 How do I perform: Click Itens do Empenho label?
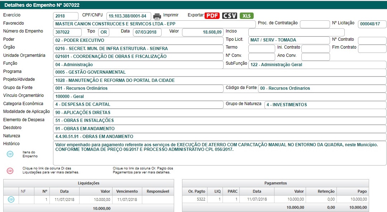tap(30, 154)
